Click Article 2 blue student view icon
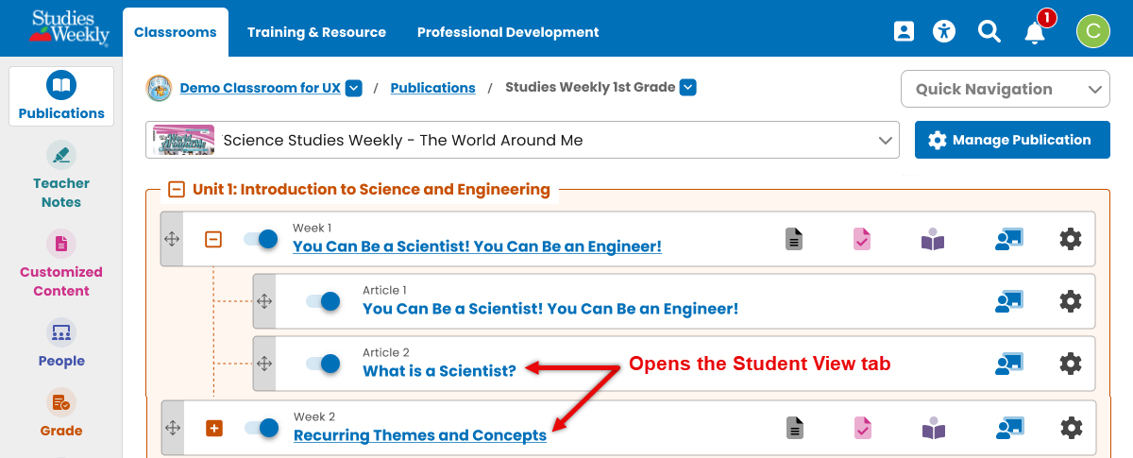 [1008, 365]
